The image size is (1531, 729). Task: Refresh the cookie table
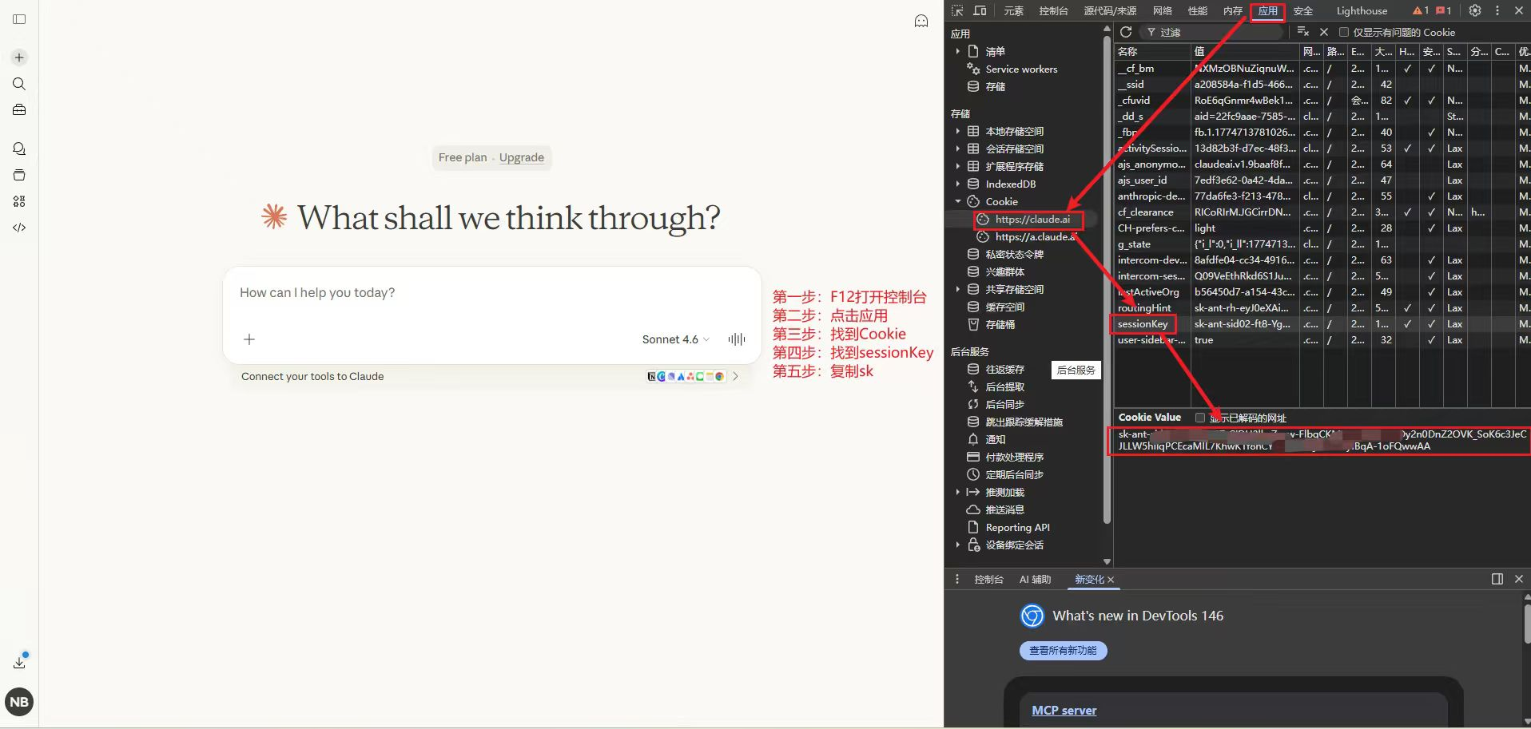point(1126,32)
